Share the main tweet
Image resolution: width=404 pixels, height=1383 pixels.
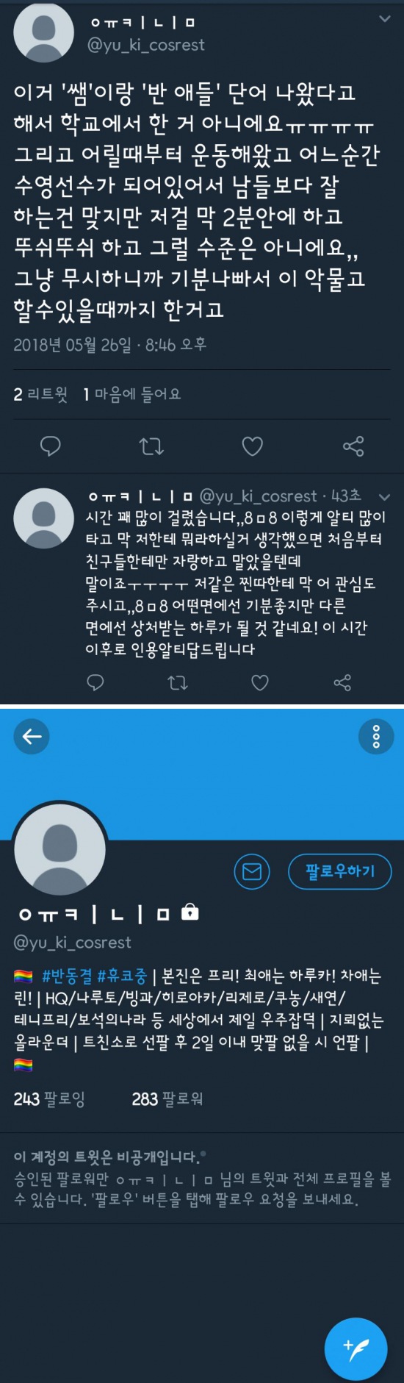click(353, 446)
